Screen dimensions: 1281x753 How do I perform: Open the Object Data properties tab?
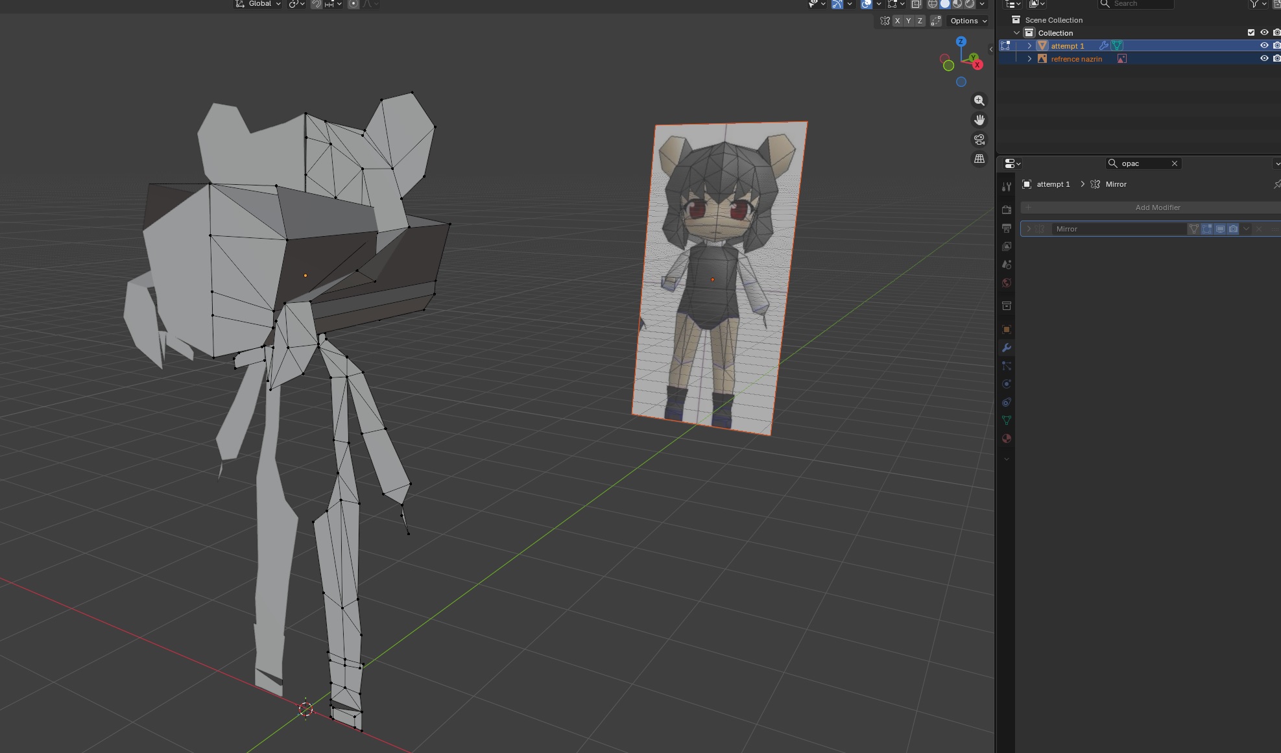pyautogui.click(x=1007, y=420)
